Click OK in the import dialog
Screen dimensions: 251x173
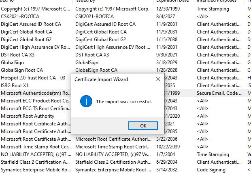(x=143, y=125)
